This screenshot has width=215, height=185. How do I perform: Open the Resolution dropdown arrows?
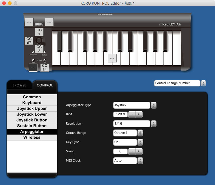[154, 124]
